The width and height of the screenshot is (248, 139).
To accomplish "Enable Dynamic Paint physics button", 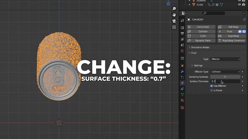I will click(x=201, y=41).
